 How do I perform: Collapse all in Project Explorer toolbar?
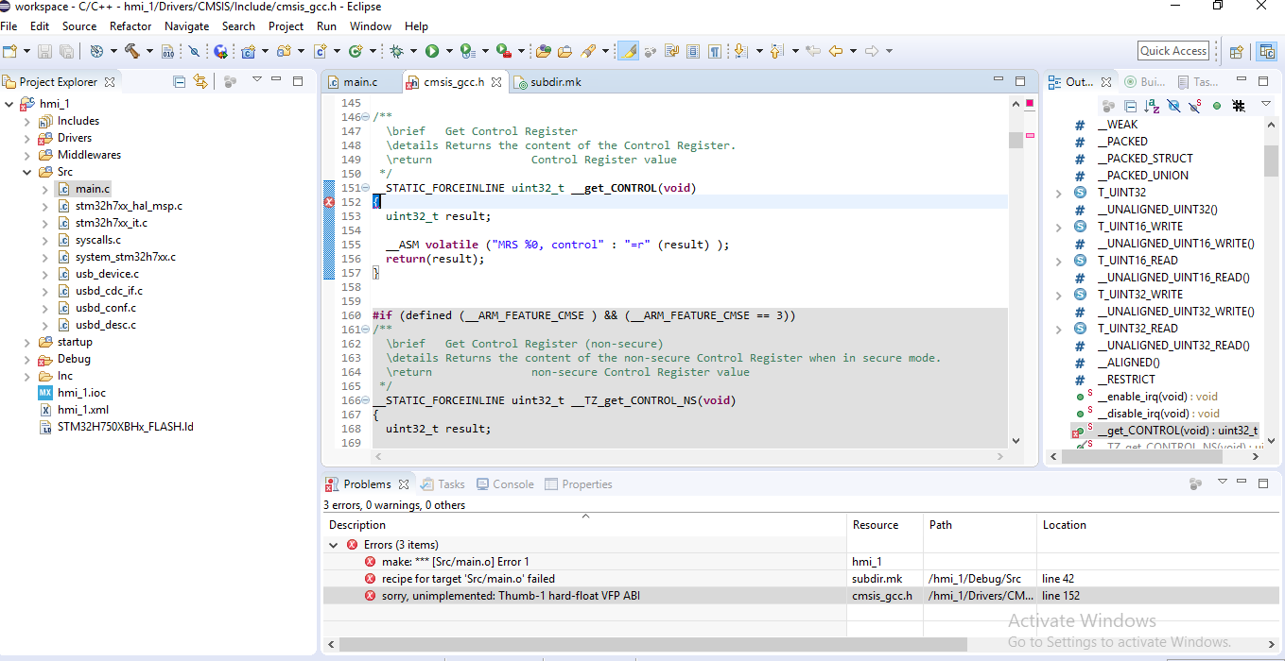[x=180, y=82]
